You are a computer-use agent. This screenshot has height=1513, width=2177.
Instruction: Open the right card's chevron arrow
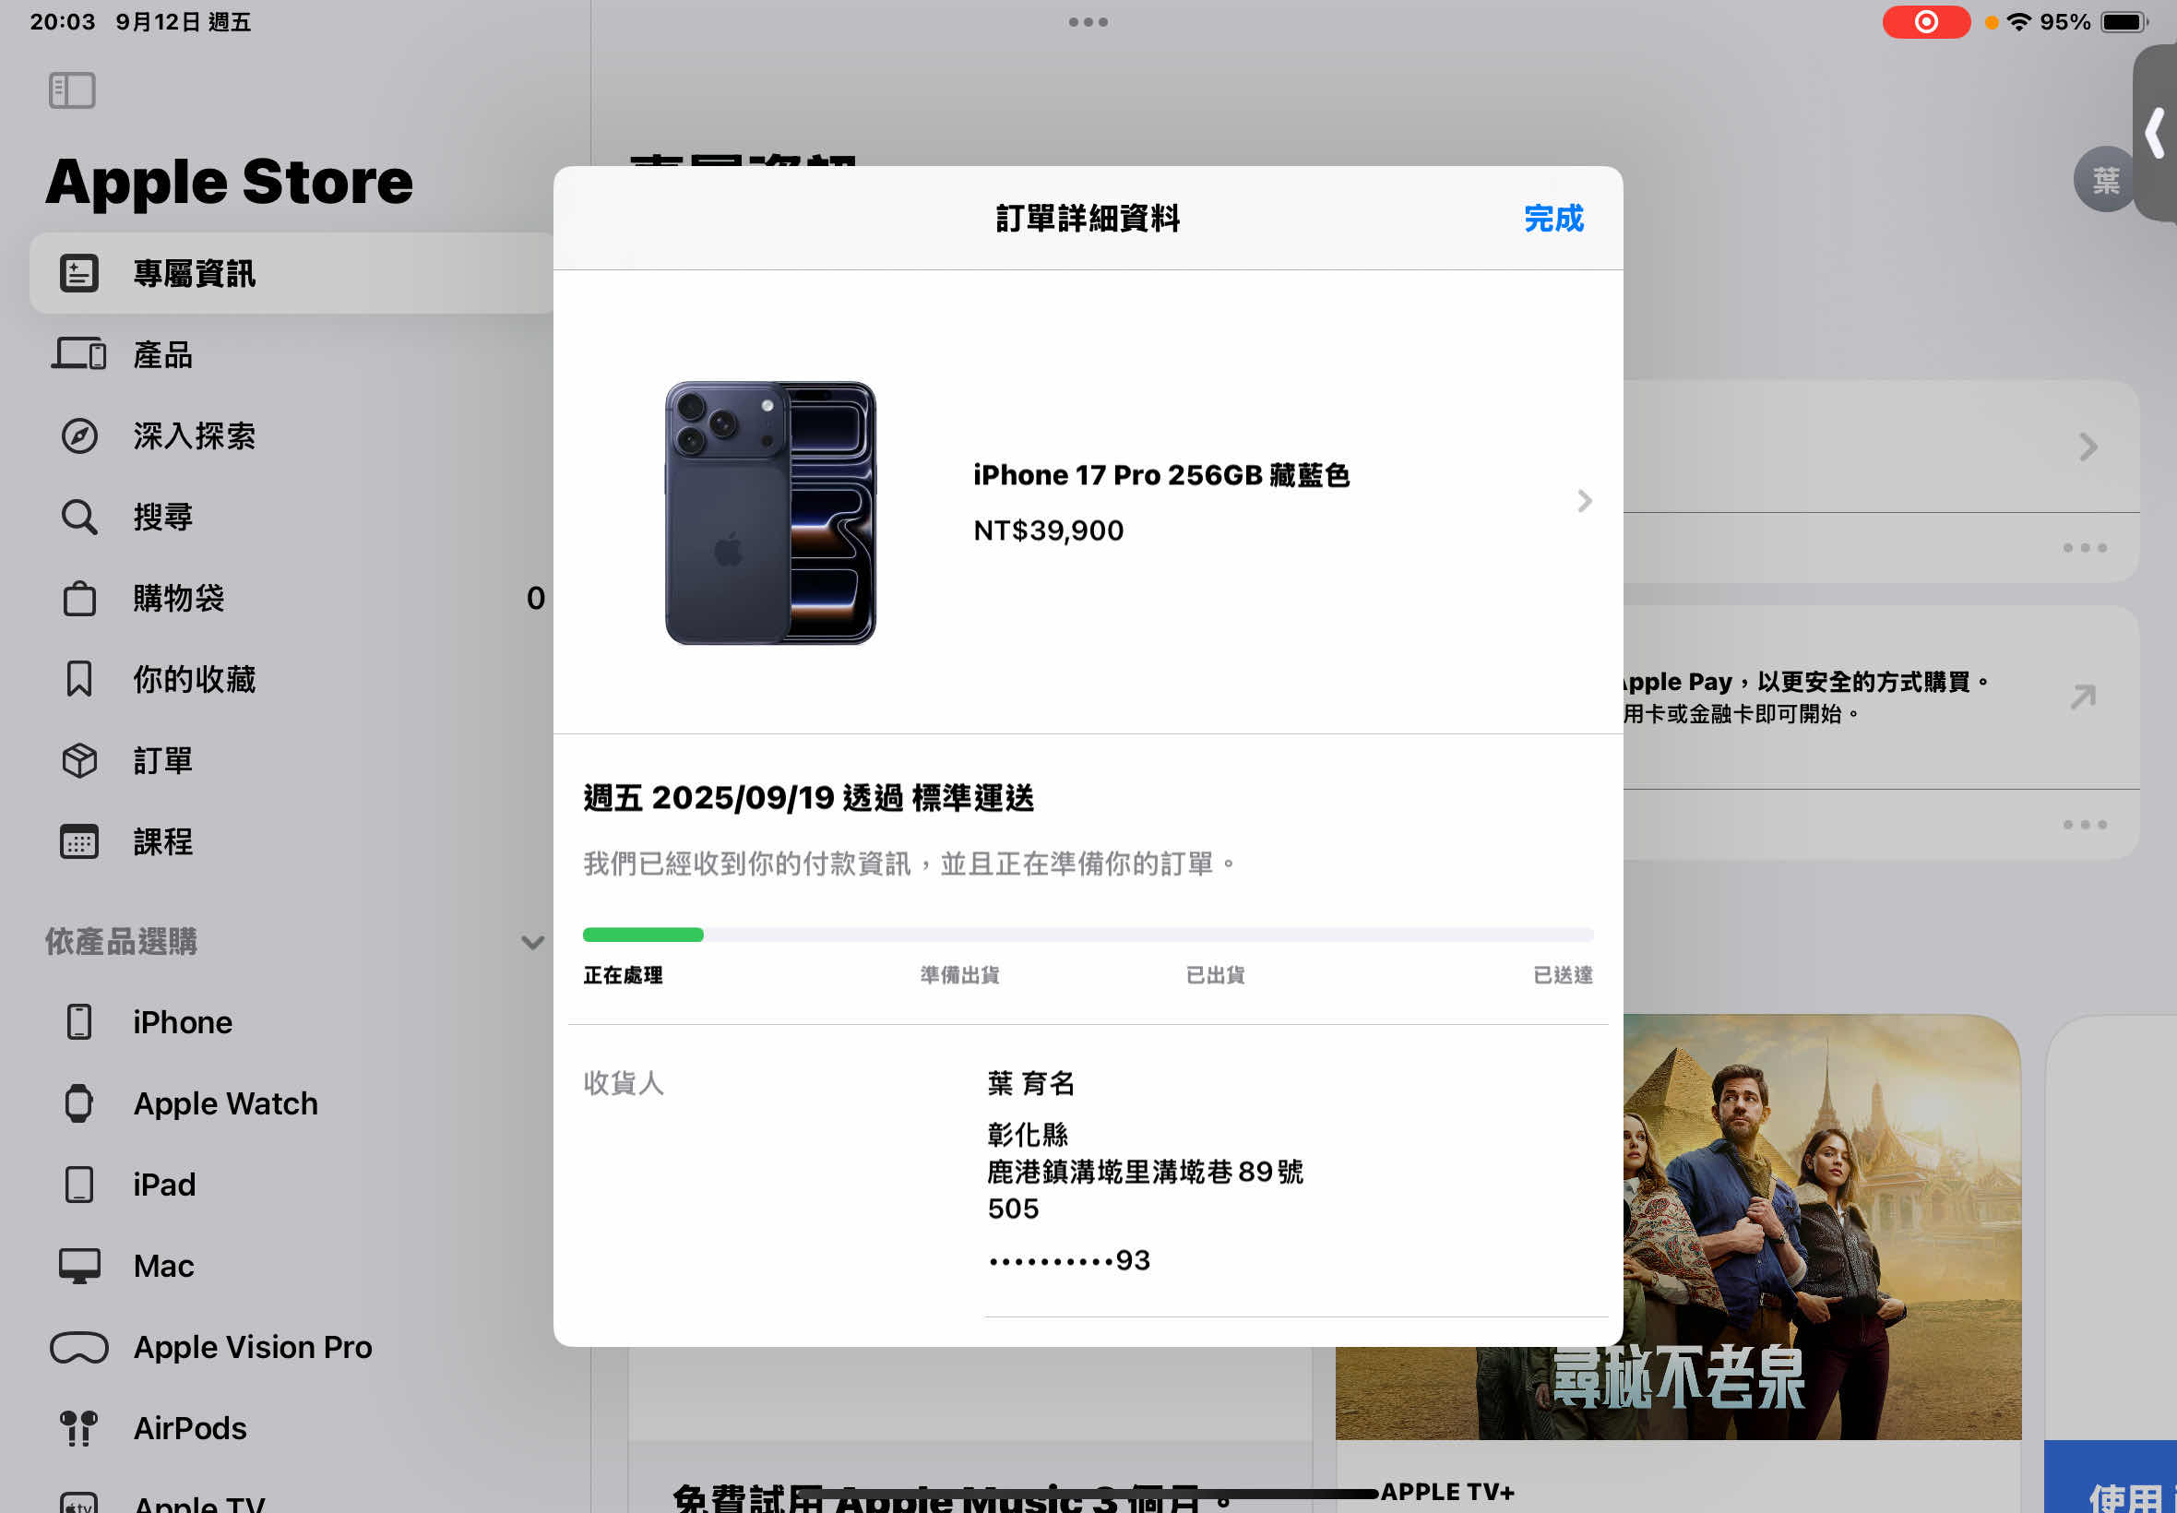(x=2088, y=447)
